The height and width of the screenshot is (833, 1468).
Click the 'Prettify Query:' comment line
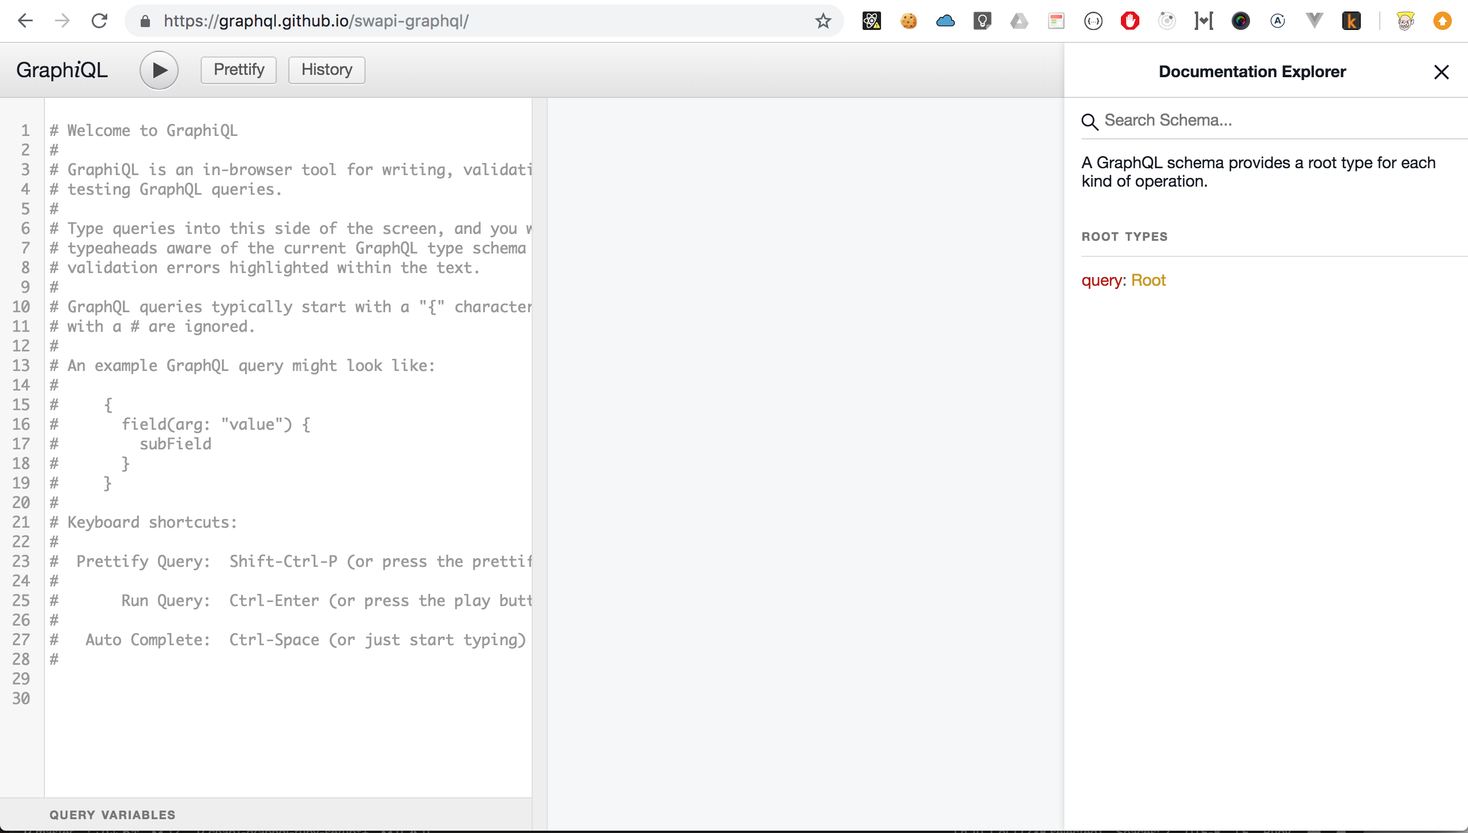(291, 562)
